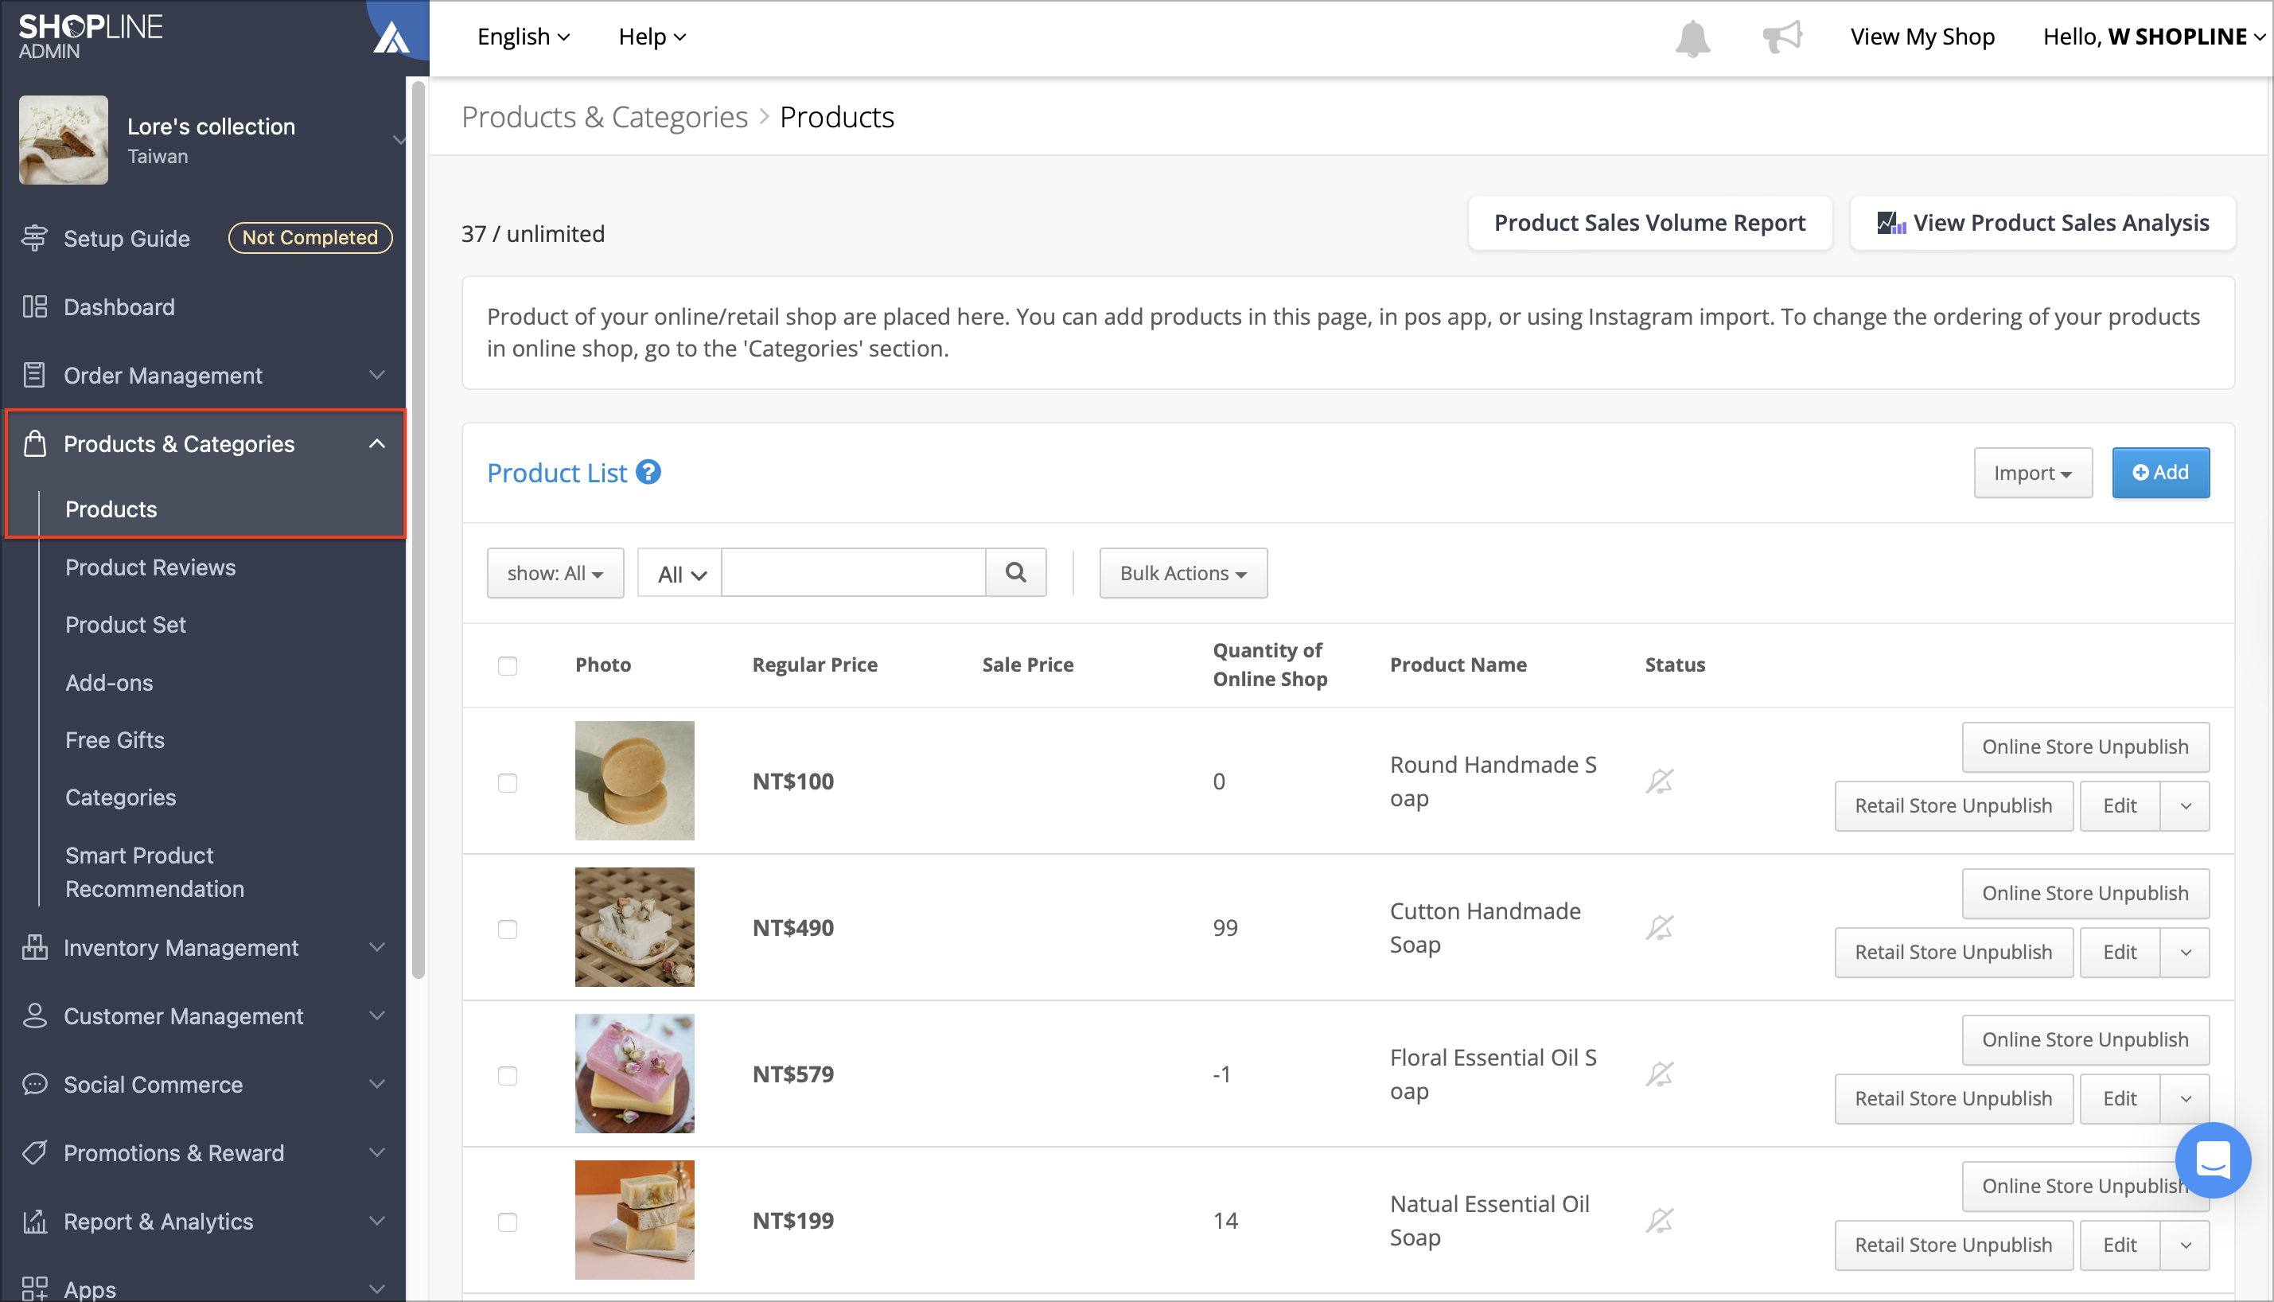The width and height of the screenshot is (2274, 1302).
Task: Click the Setup Guide signpost icon
Action: tap(34, 238)
